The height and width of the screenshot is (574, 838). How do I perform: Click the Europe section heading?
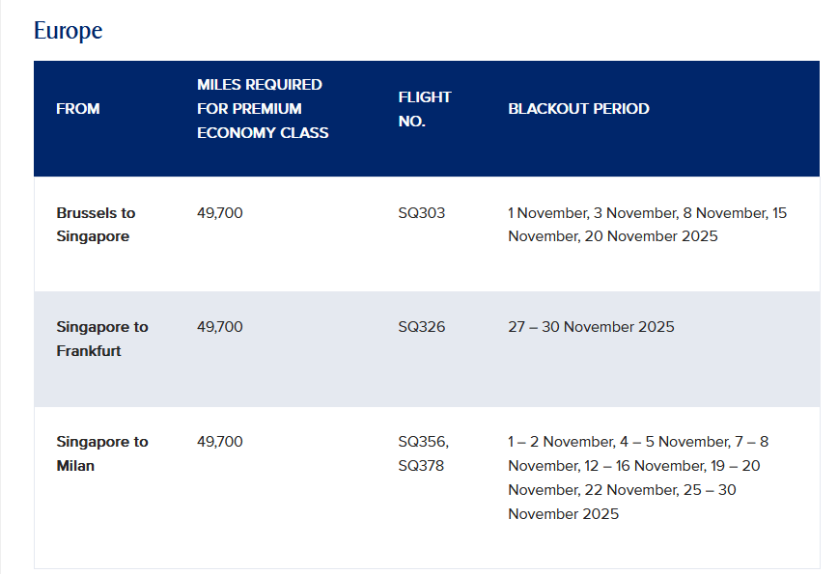[x=68, y=31]
